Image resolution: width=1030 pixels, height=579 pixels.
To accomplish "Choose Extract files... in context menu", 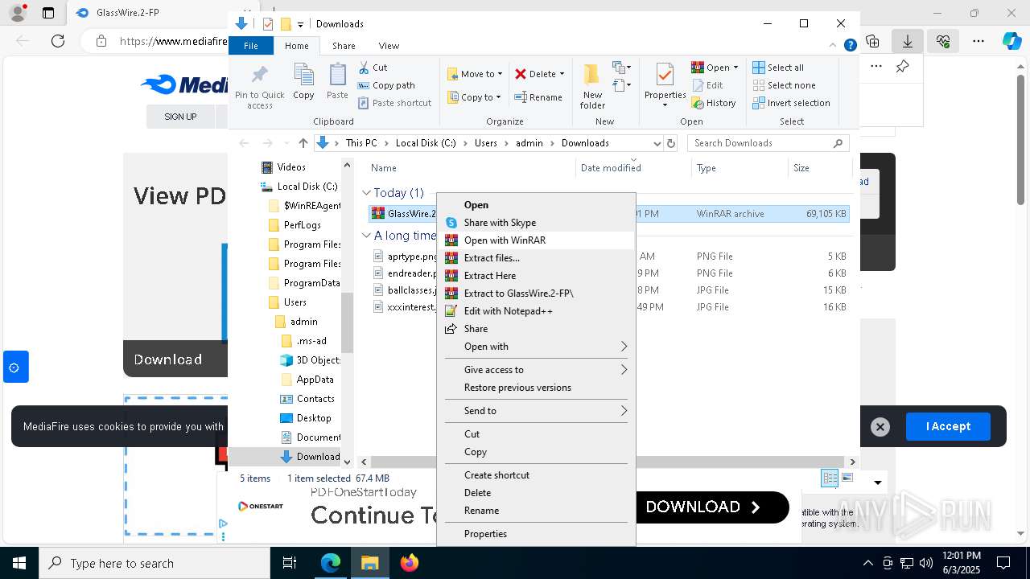I will 536,258.
